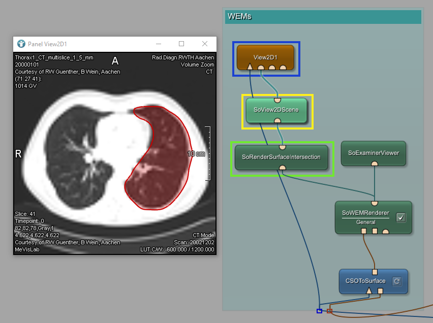Viewport: 433px width, 323px height.
Task: Click the SoView2DScene top half-circle connector
Action: pos(278,101)
